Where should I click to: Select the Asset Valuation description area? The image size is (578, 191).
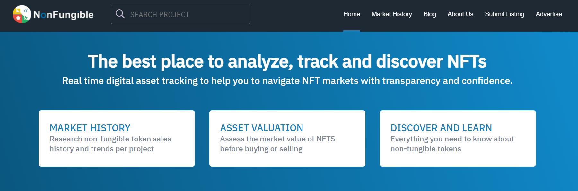click(x=277, y=144)
